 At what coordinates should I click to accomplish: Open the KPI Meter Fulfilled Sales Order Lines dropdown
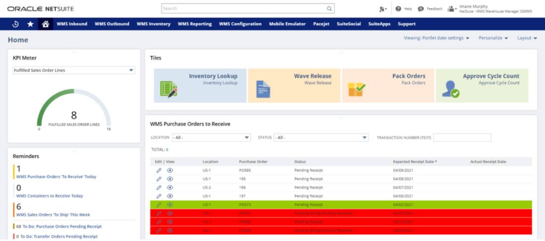[x=74, y=70]
